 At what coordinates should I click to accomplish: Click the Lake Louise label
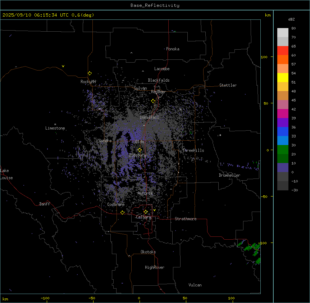click(6, 174)
